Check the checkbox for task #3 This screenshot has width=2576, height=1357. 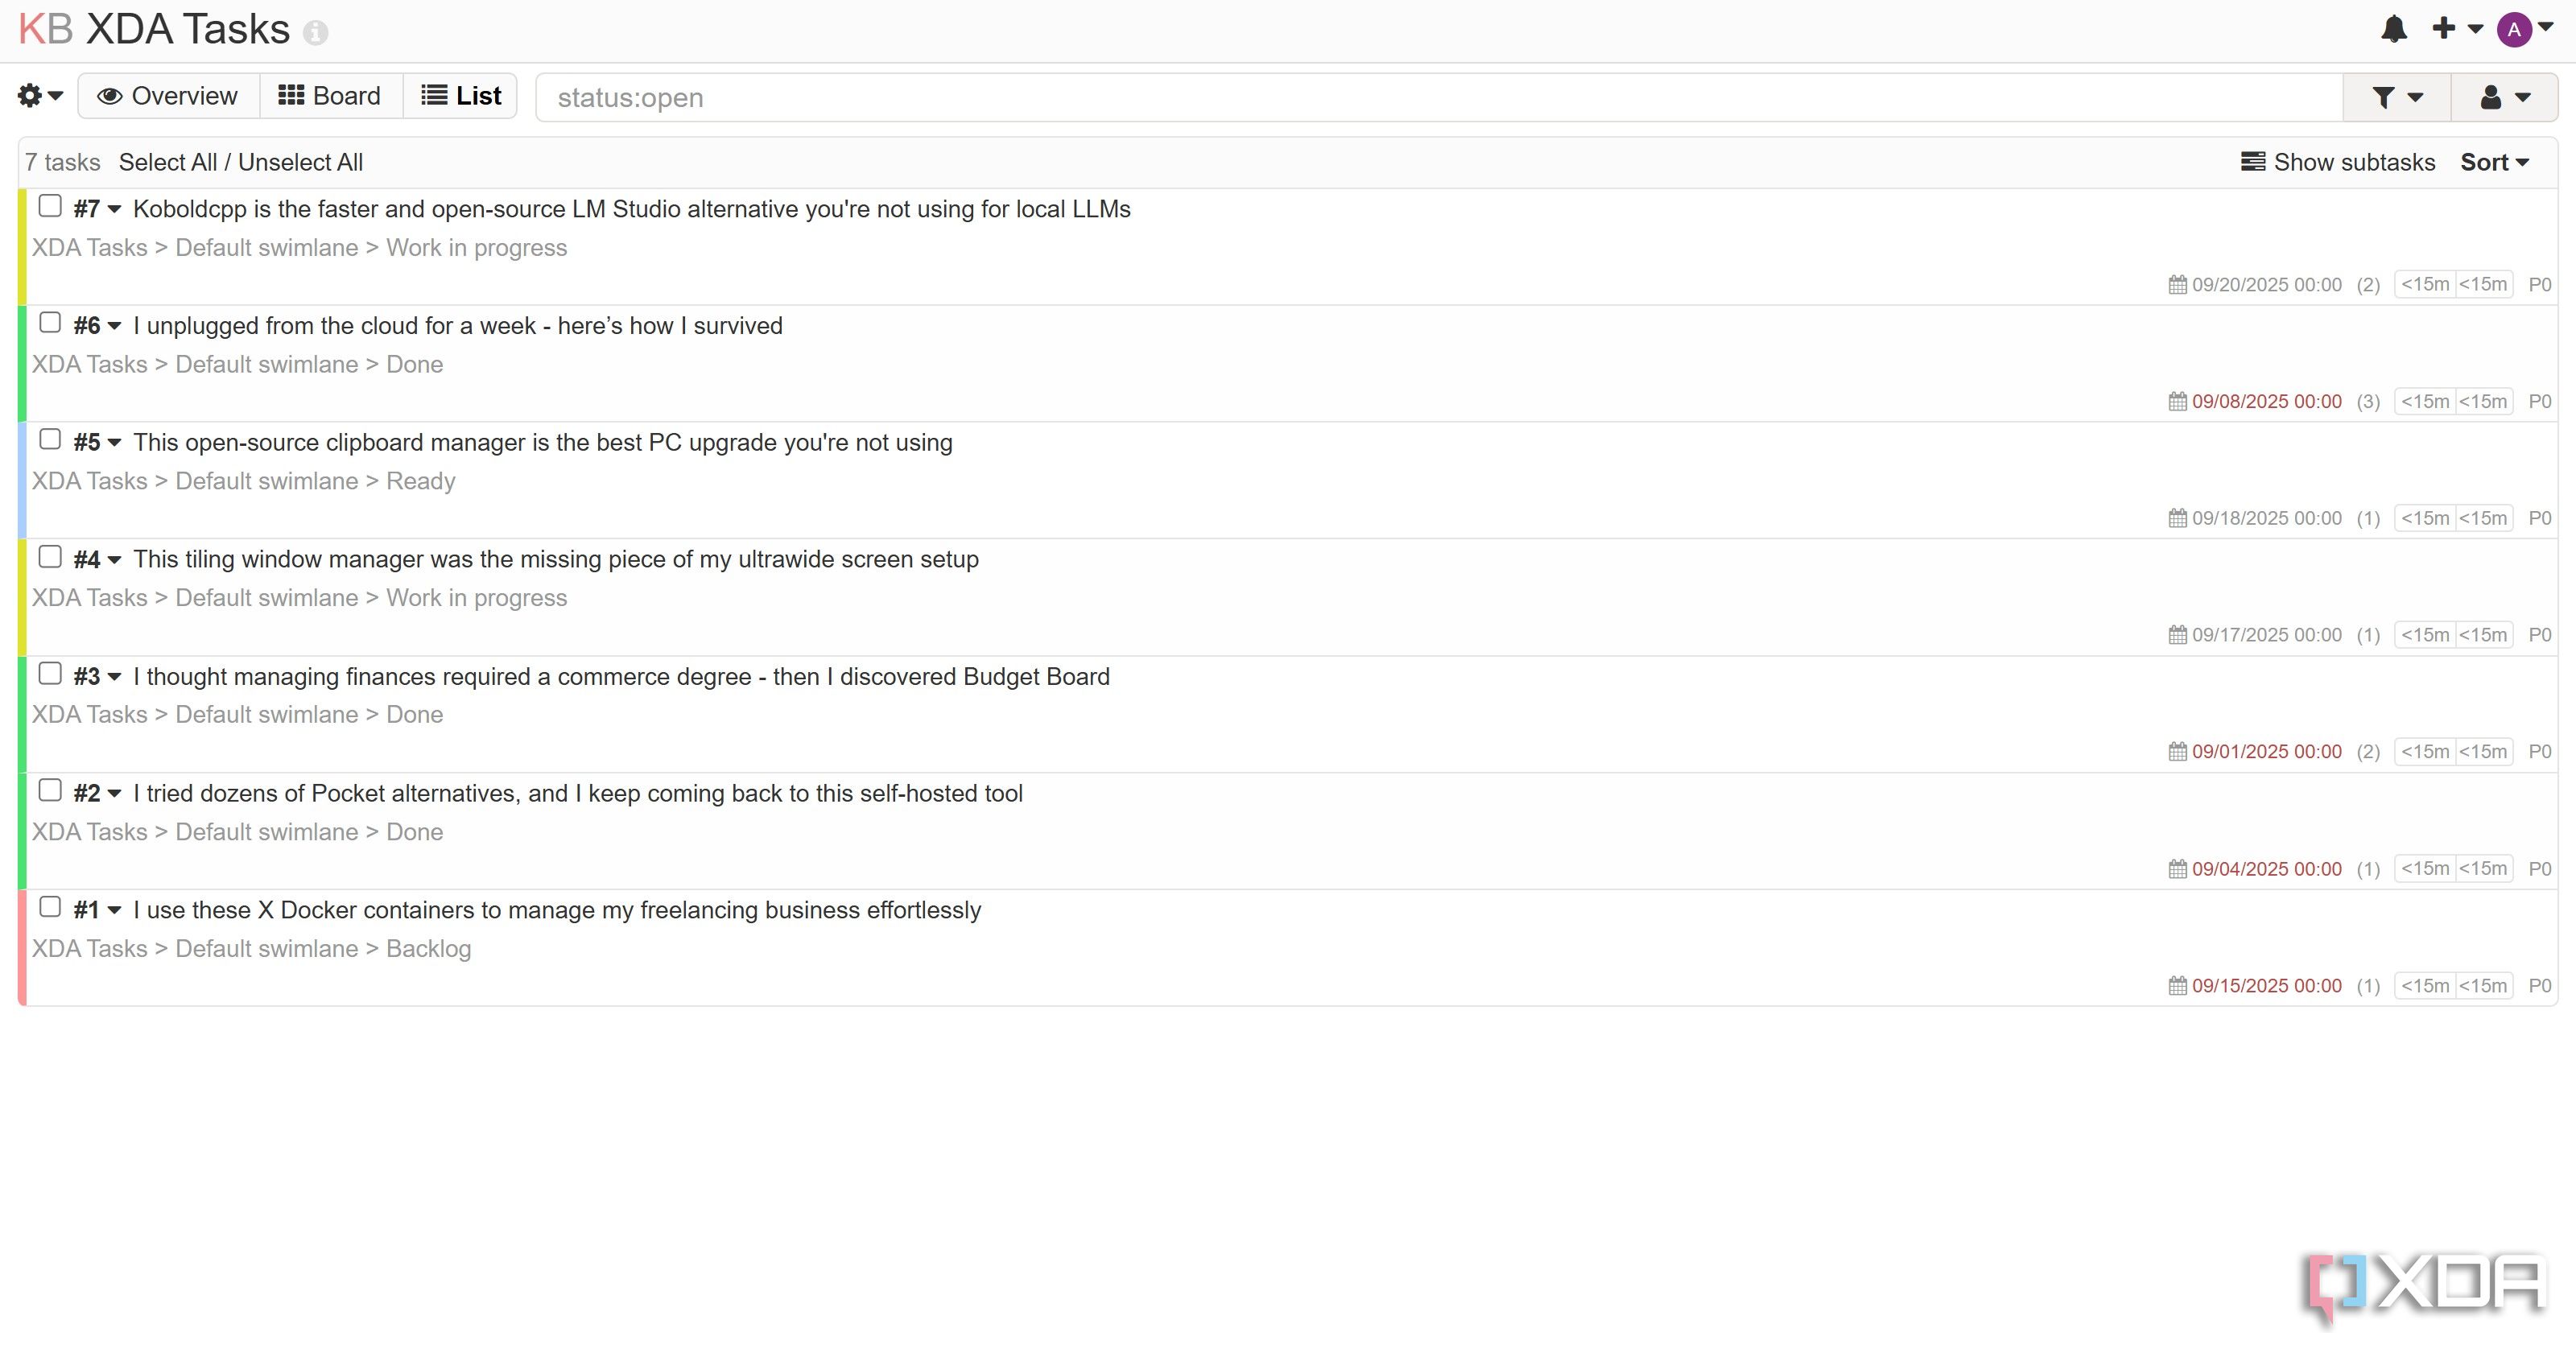[50, 674]
